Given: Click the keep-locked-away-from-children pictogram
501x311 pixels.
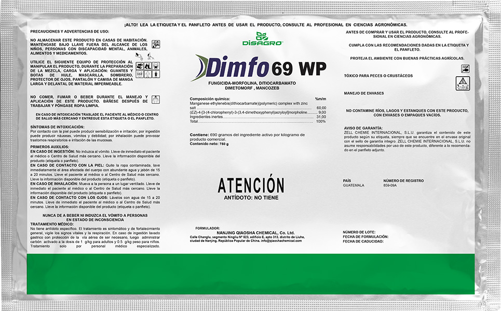Looking at the screenshot, I should coord(156,44).
